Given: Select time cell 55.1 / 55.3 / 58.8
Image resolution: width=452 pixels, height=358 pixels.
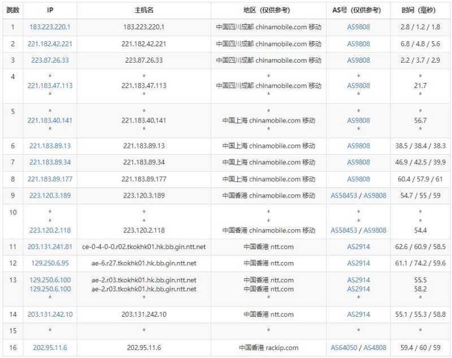Looking at the screenshot, I should [x=420, y=314].
